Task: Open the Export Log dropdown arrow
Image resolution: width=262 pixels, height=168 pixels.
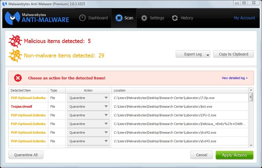Action: click(x=208, y=55)
